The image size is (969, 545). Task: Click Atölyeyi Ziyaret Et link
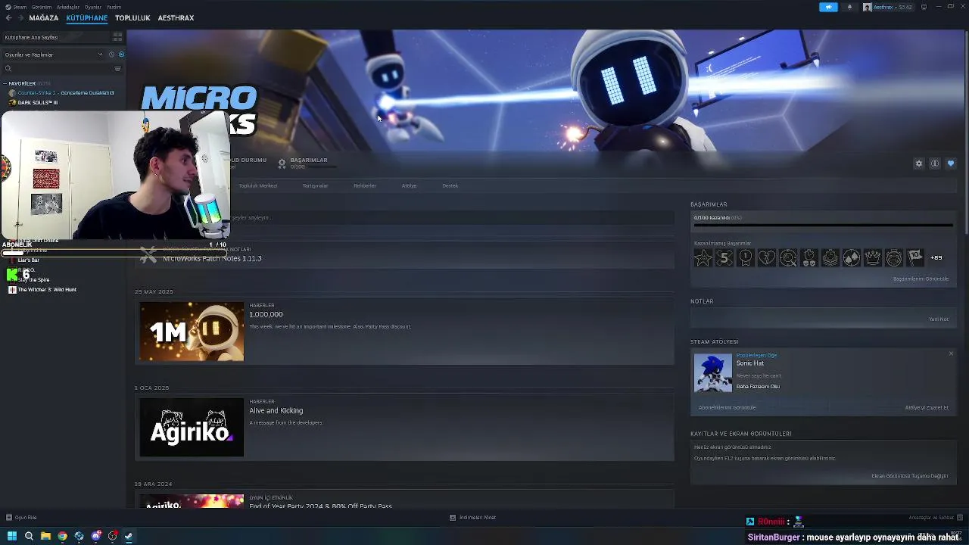927,407
